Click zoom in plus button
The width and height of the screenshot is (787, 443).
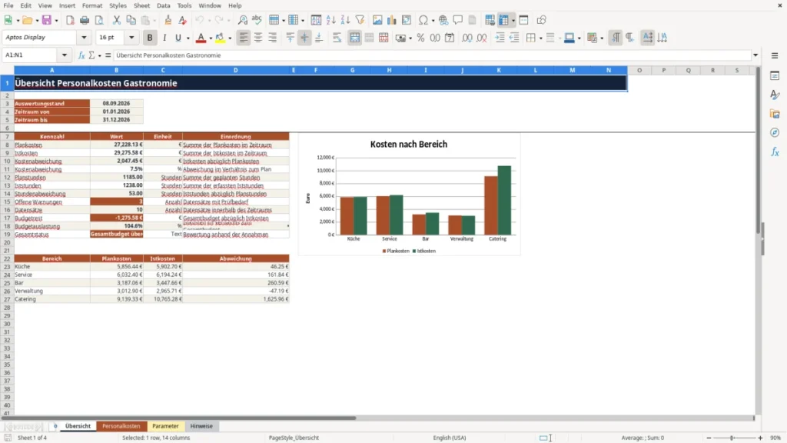pos(760,438)
